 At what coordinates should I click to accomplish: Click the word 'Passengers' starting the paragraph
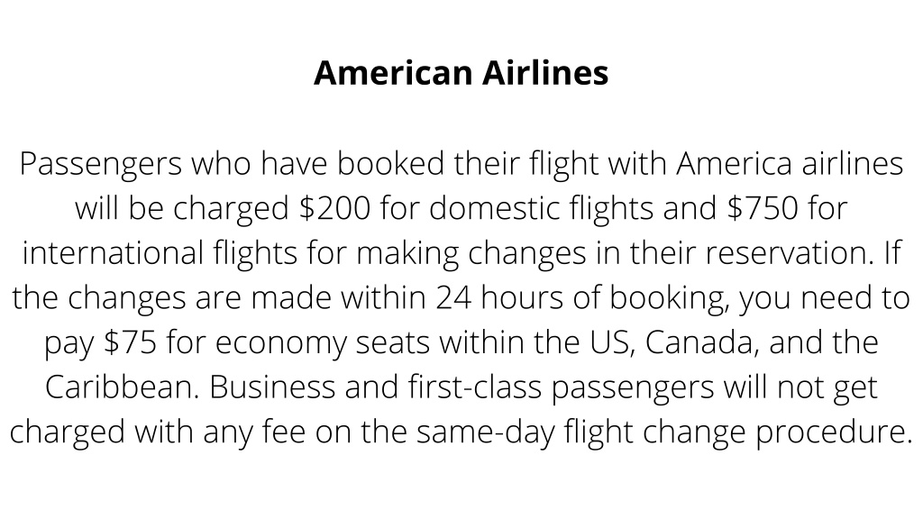coord(101,164)
